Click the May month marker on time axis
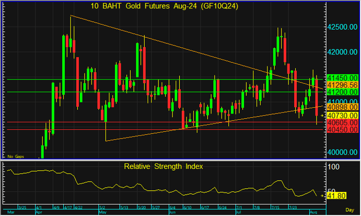361x216 pixels. coord(103,212)
